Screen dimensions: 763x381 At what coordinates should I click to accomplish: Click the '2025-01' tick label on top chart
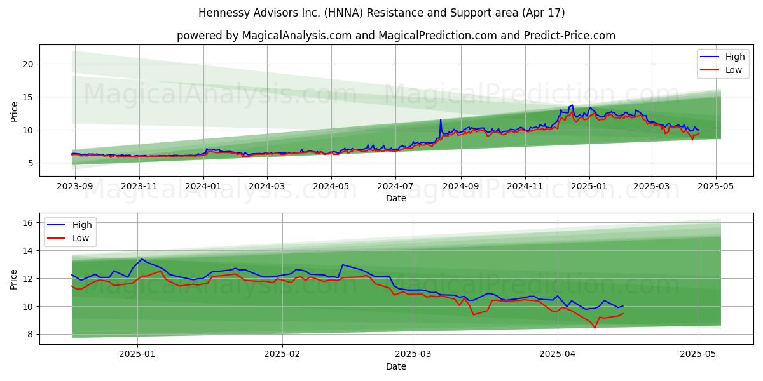click(x=589, y=187)
